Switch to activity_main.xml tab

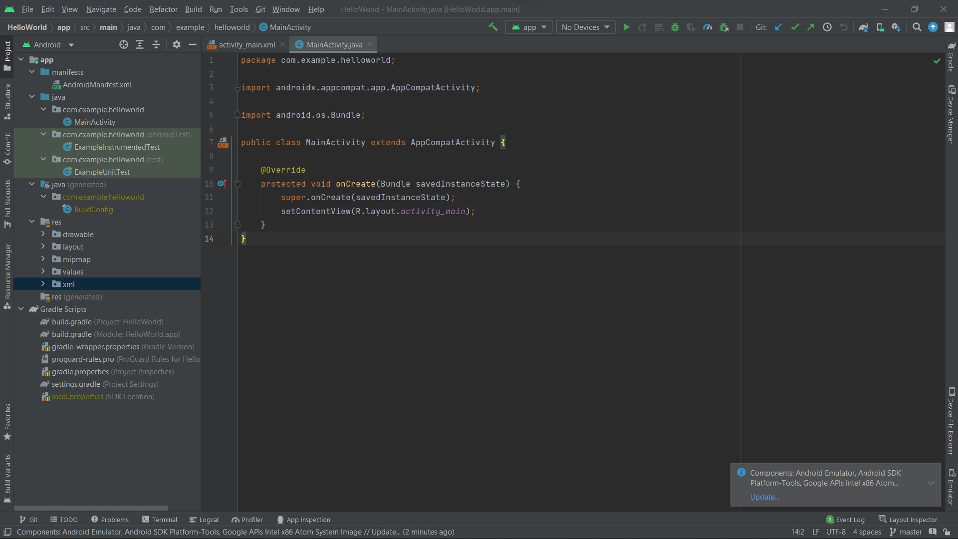pos(246,45)
